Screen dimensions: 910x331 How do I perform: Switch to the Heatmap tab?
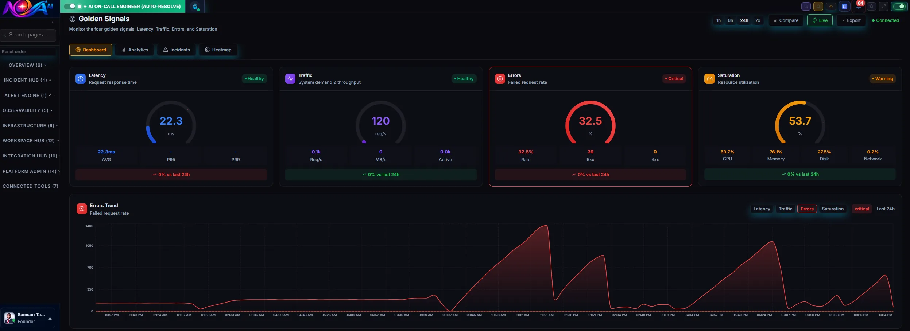(218, 50)
